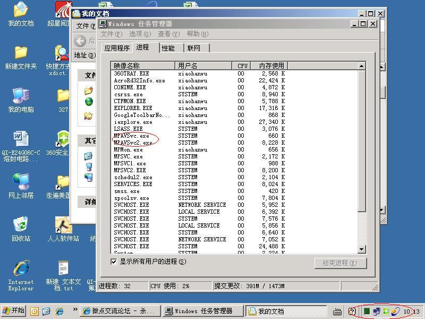Open the 查看(V) menu in Task Manager
Image resolution: width=425 pixels, height=319 pixels.
[x=169, y=34]
